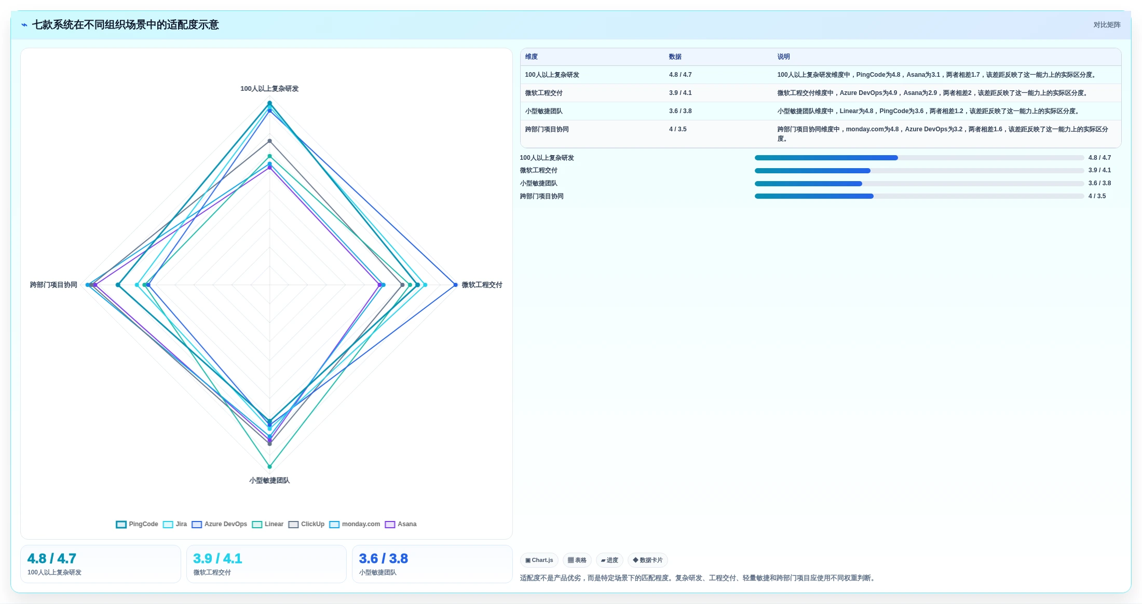Click description text about Azure DevOps为4.9
The width and height of the screenshot is (1142, 604).
[x=933, y=93]
